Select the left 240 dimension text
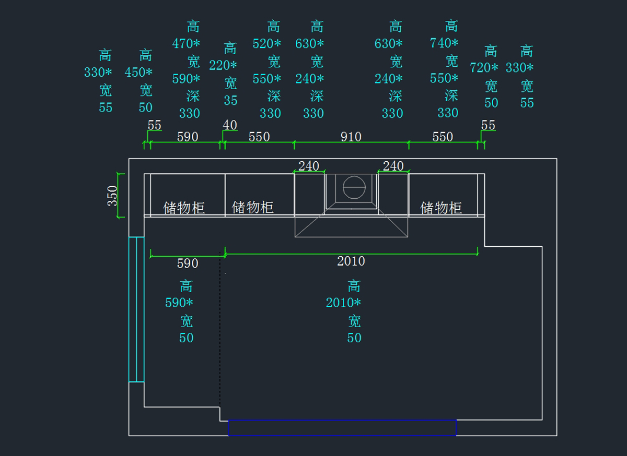This screenshot has width=627, height=456. coord(308,166)
